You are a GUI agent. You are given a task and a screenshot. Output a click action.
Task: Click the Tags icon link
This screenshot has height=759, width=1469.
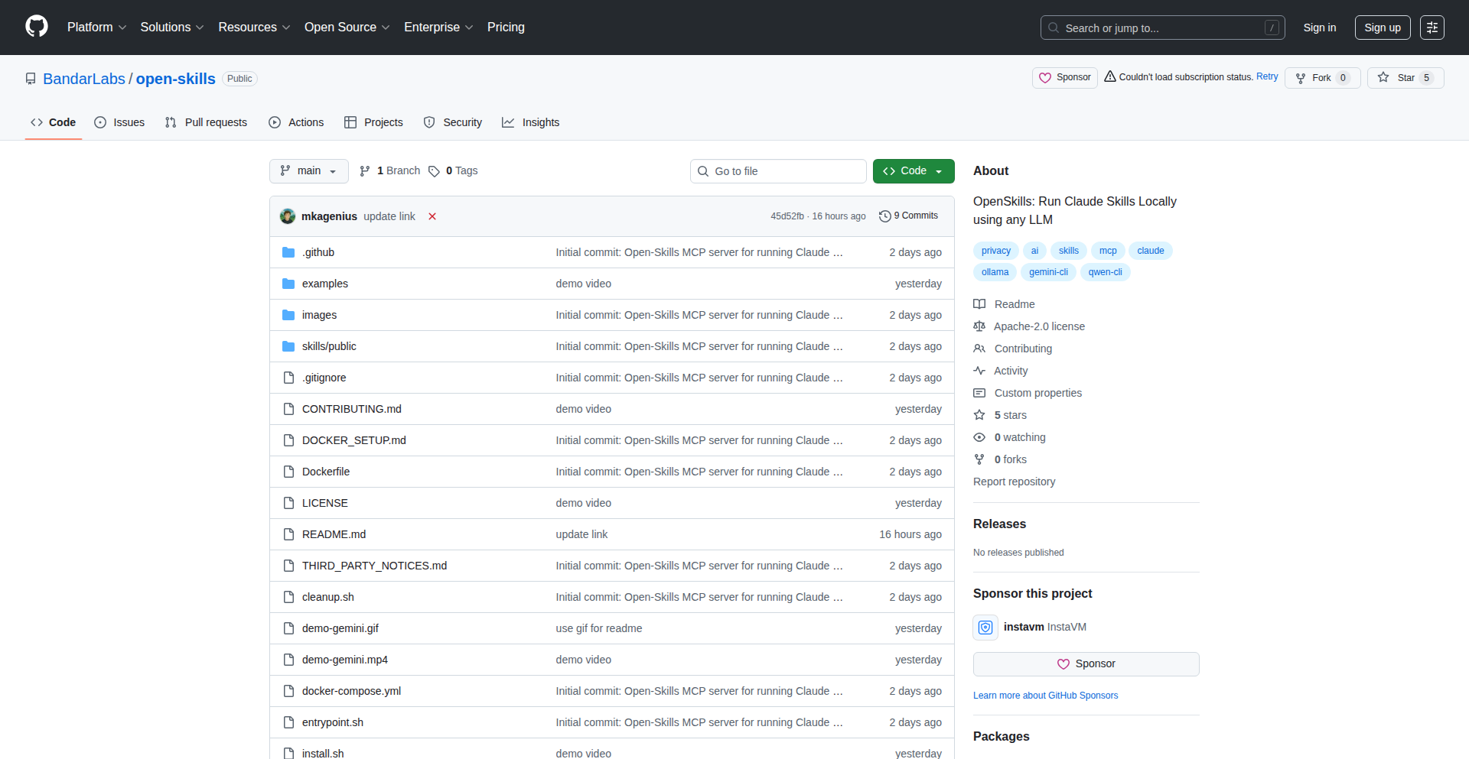434,171
